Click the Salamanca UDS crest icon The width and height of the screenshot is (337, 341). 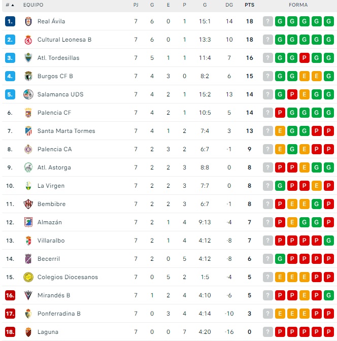28,94
